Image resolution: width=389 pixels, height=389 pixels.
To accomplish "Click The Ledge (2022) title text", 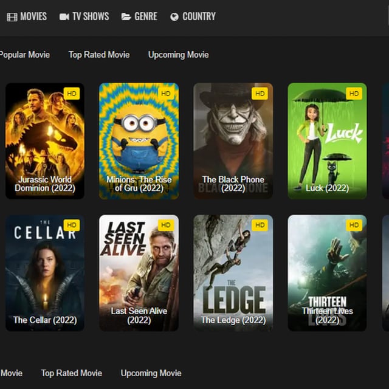I will point(233,320).
